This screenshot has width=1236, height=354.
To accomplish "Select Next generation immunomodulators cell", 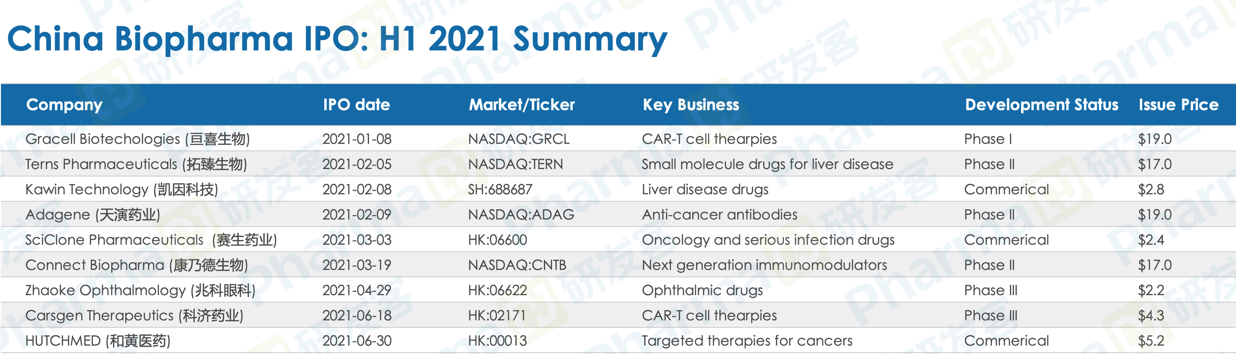I will coord(764,265).
